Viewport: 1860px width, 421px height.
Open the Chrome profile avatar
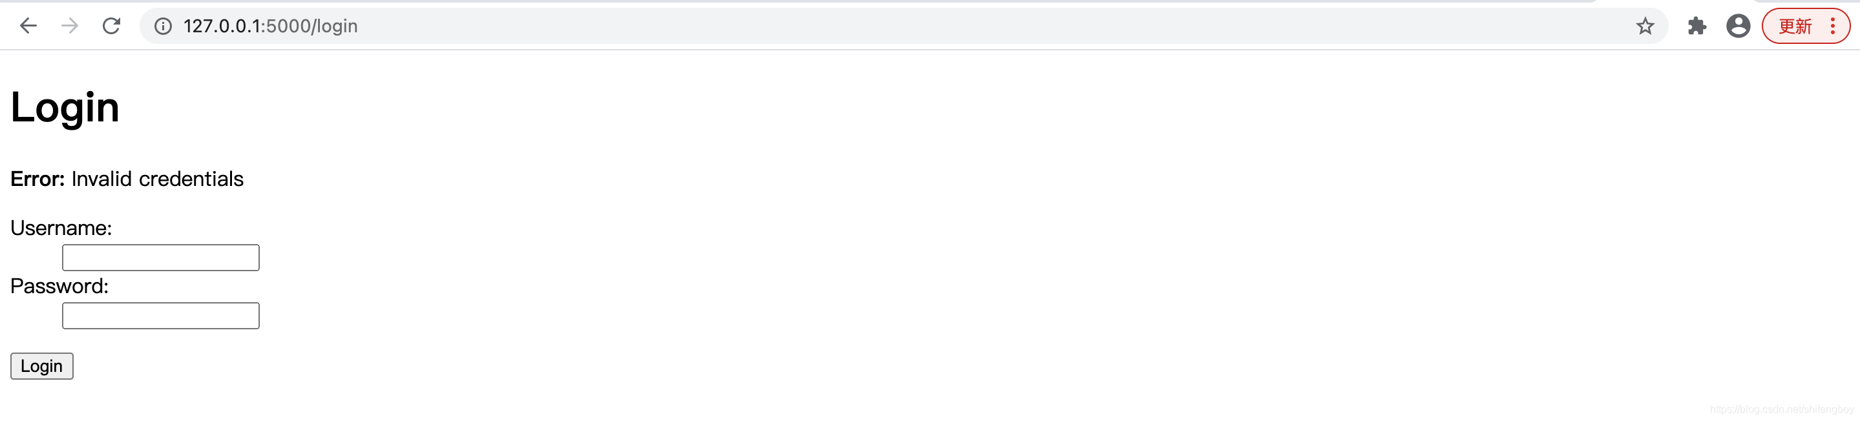(x=1738, y=26)
